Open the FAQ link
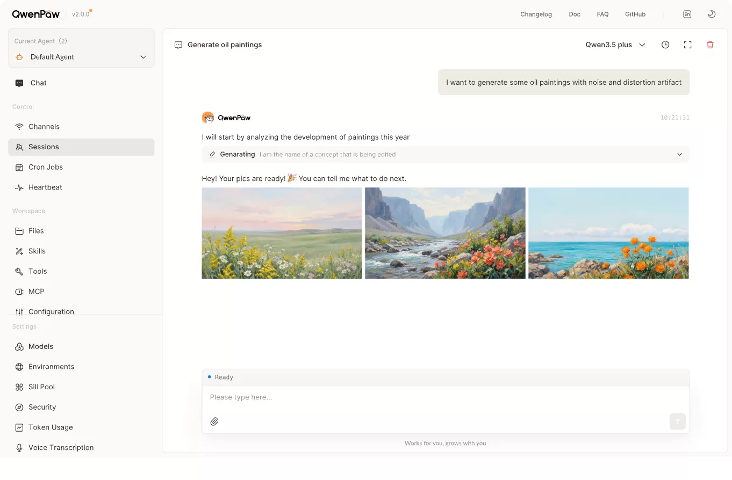The width and height of the screenshot is (732, 480). pyautogui.click(x=602, y=14)
